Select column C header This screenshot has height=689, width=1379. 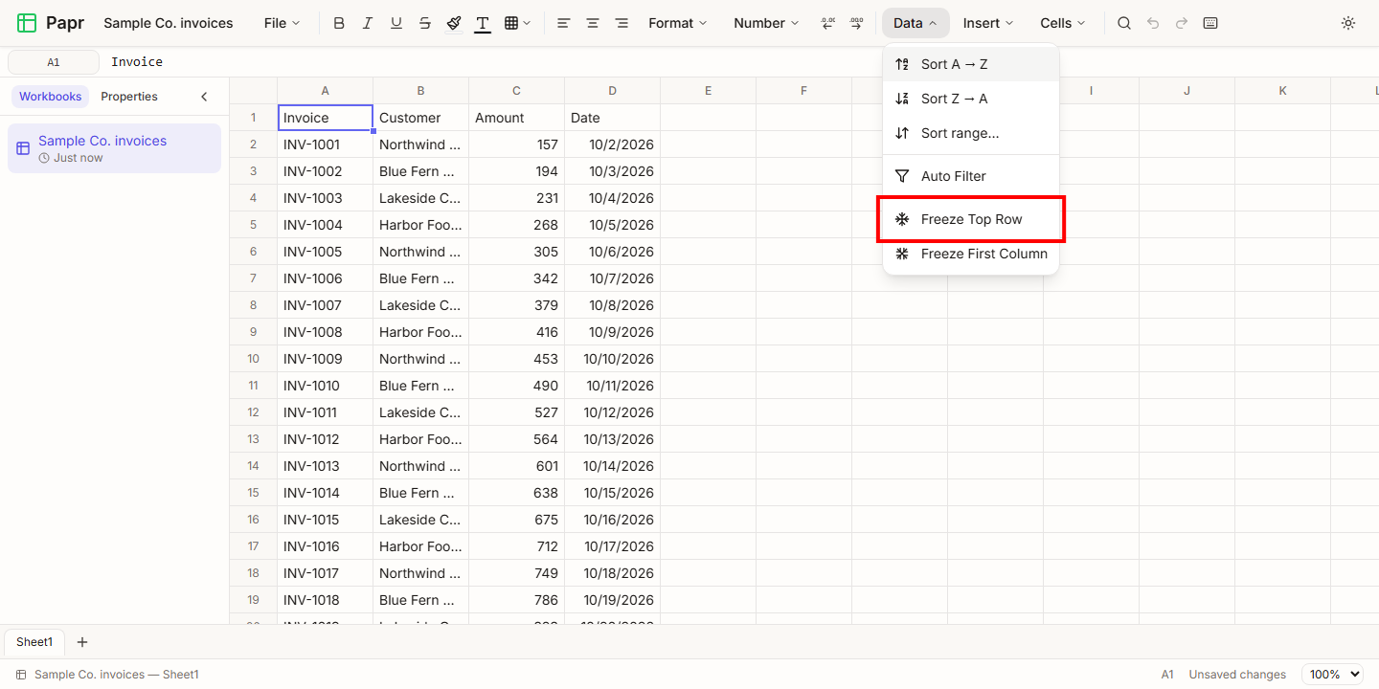coord(517,91)
